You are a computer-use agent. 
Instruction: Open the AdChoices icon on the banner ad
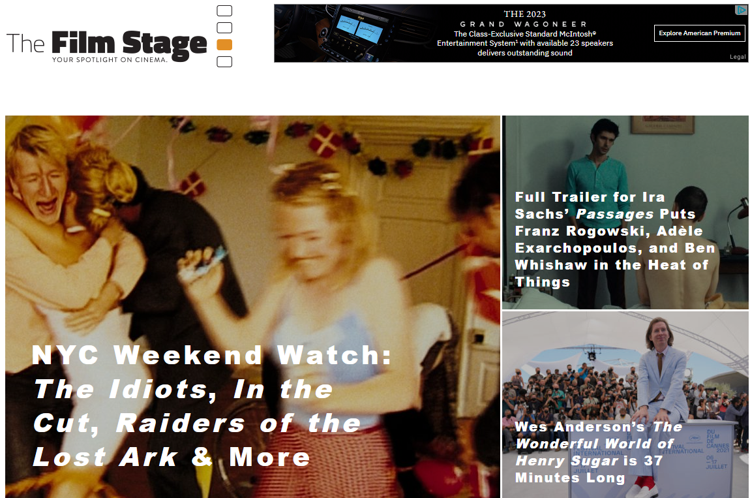pyautogui.click(x=741, y=10)
